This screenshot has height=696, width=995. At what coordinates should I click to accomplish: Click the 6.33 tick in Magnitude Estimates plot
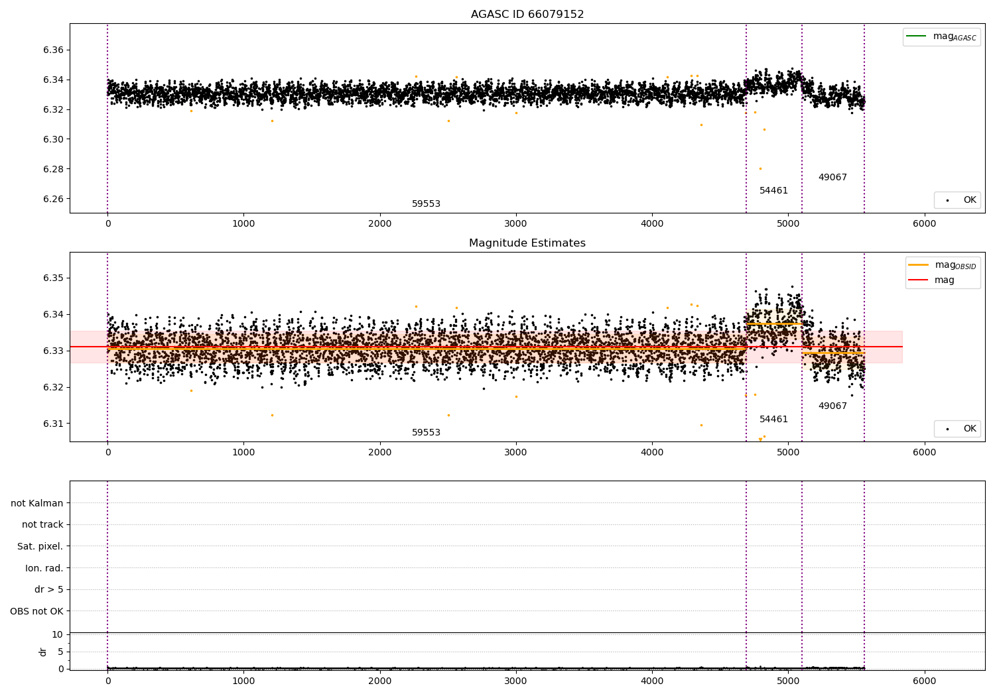(53, 351)
